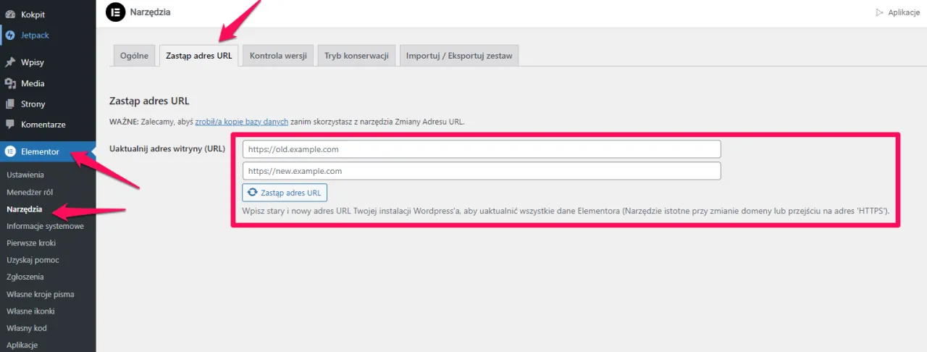Open Własne kroje pisma submenu item
This screenshot has height=352, width=927.
[x=40, y=294]
